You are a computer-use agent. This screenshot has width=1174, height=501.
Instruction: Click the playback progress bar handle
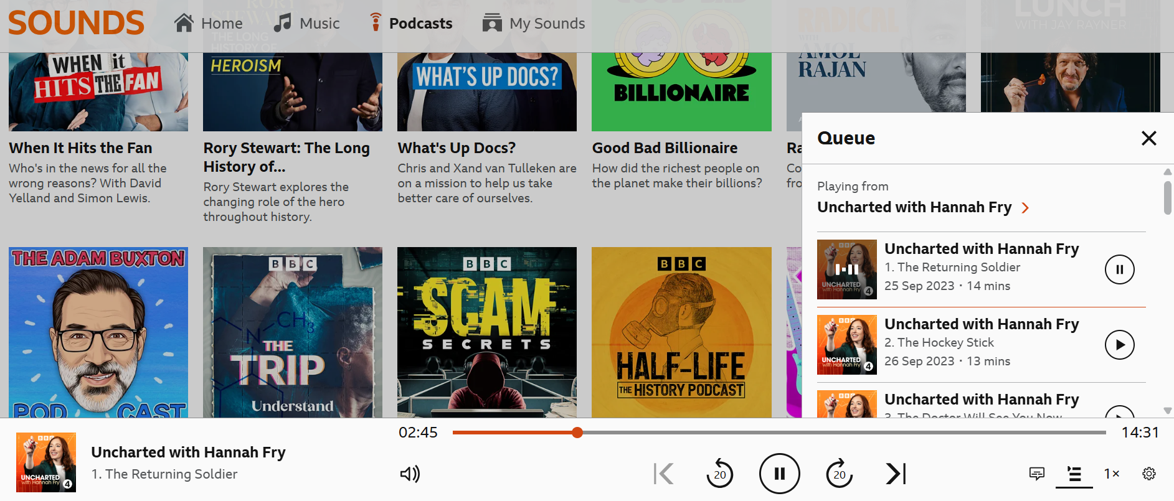[x=577, y=433]
